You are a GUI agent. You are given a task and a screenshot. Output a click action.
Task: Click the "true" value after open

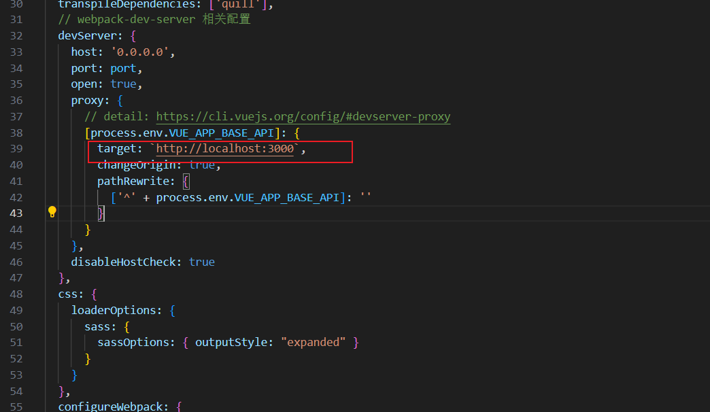[123, 84]
